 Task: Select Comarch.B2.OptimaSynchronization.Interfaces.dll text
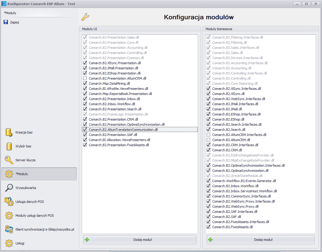(x=248, y=165)
